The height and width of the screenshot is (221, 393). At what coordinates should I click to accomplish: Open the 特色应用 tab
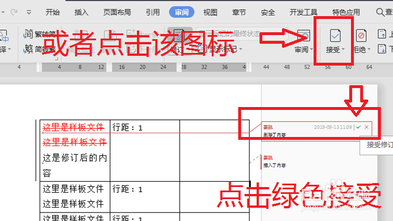(x=346, y=12)
